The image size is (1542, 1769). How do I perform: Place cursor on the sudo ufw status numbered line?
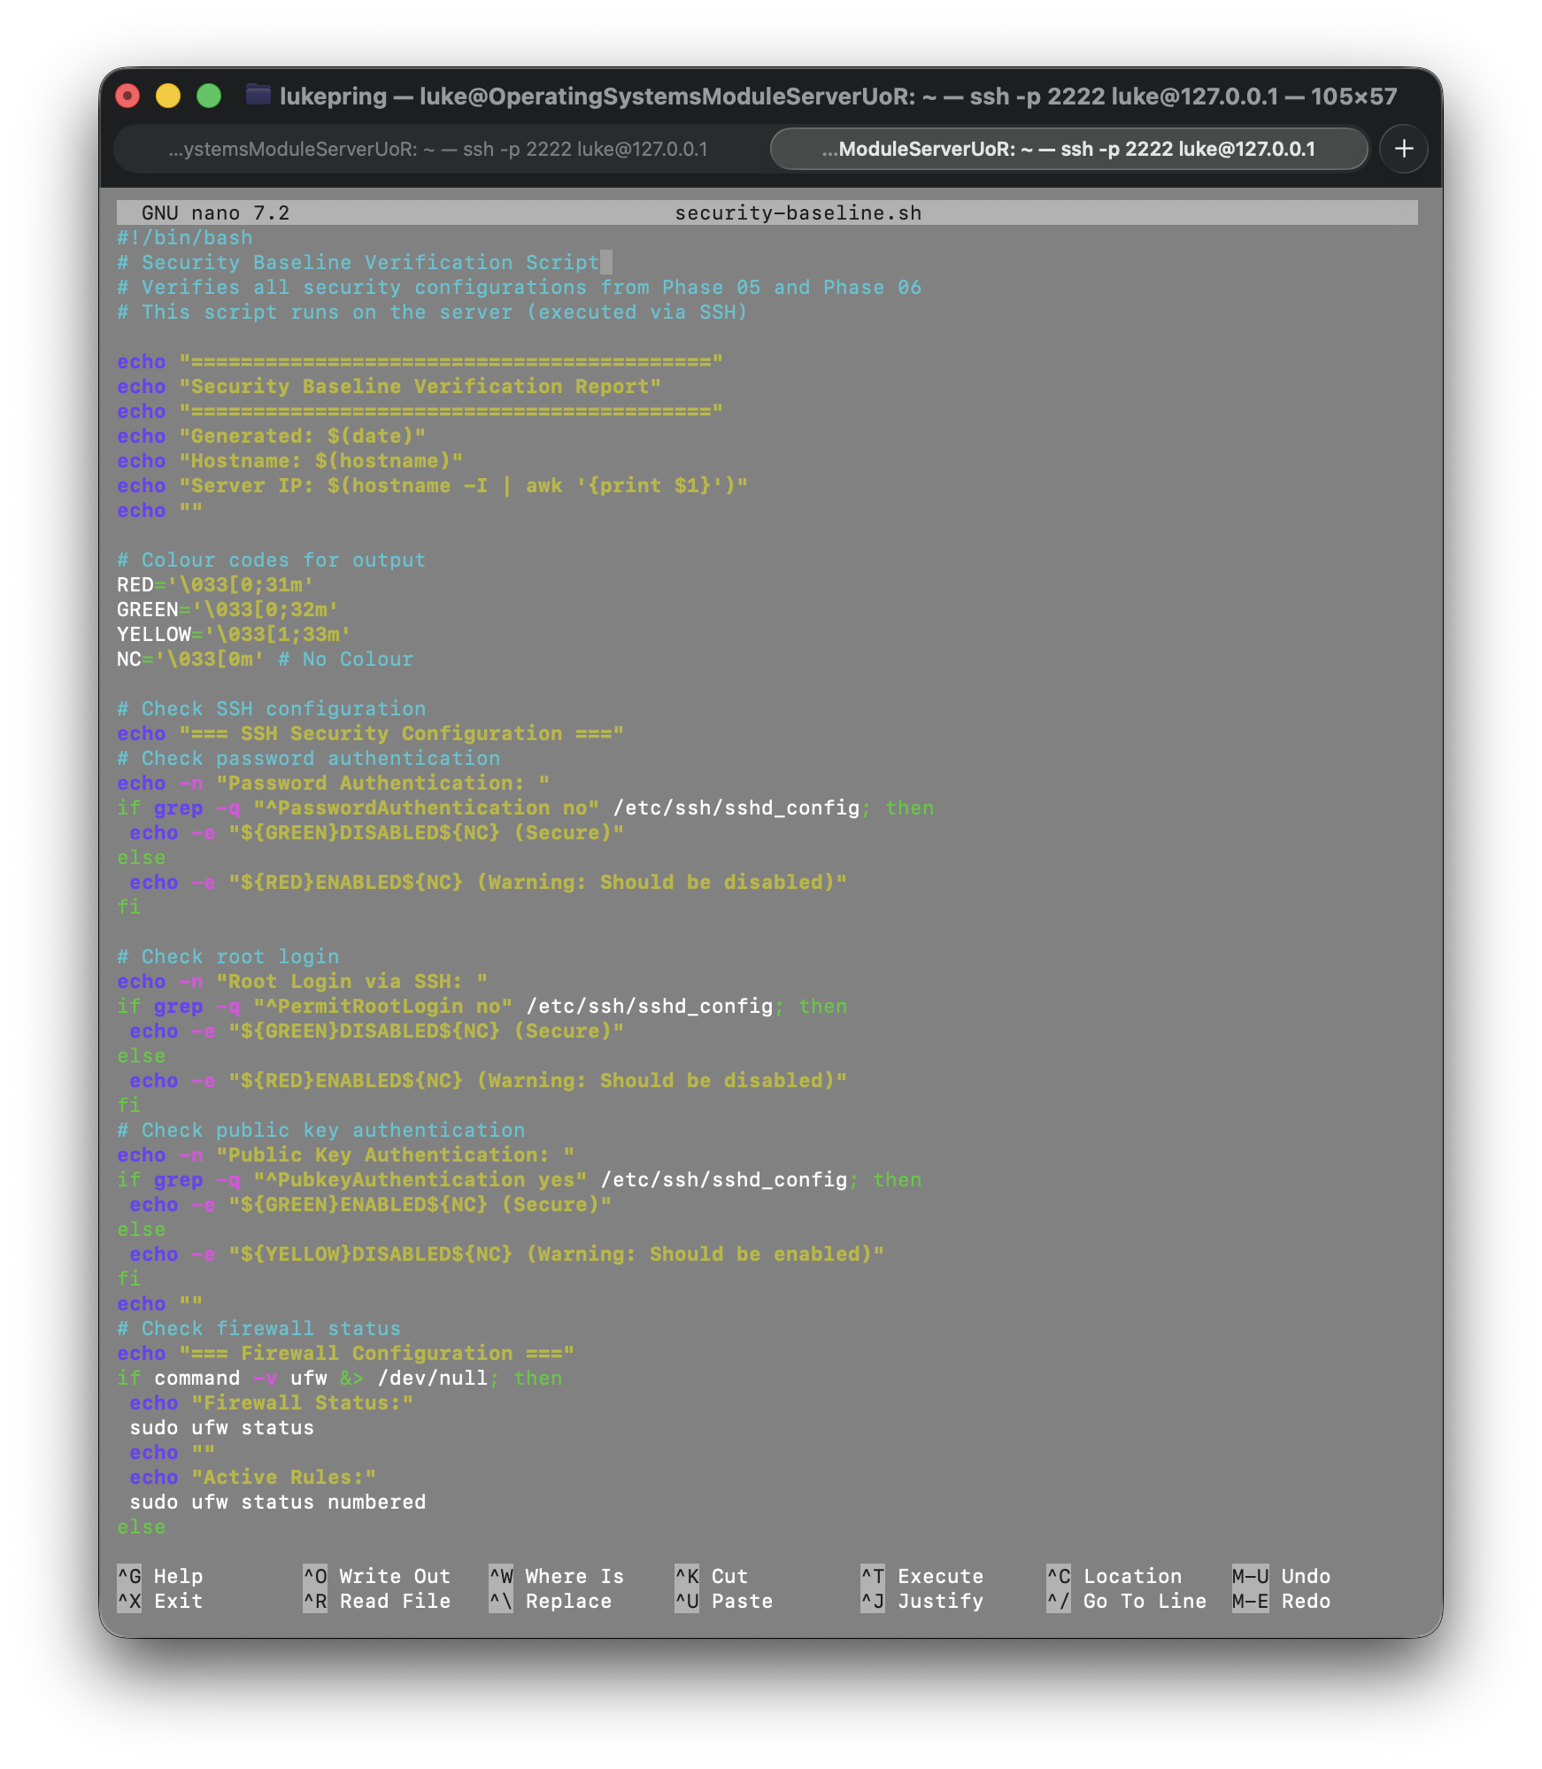277,1502
